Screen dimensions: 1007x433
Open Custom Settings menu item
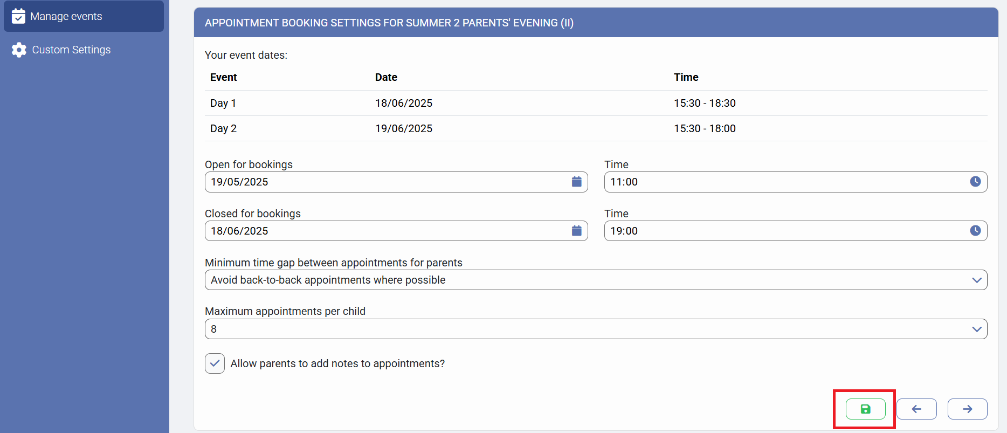tap(71, 50)
